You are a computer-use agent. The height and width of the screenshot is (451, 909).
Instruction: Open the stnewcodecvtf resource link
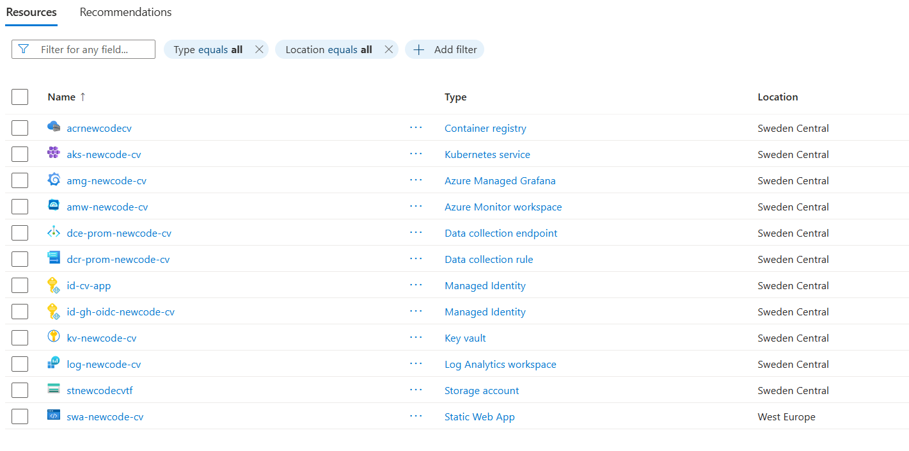click(x=100, y=390)
